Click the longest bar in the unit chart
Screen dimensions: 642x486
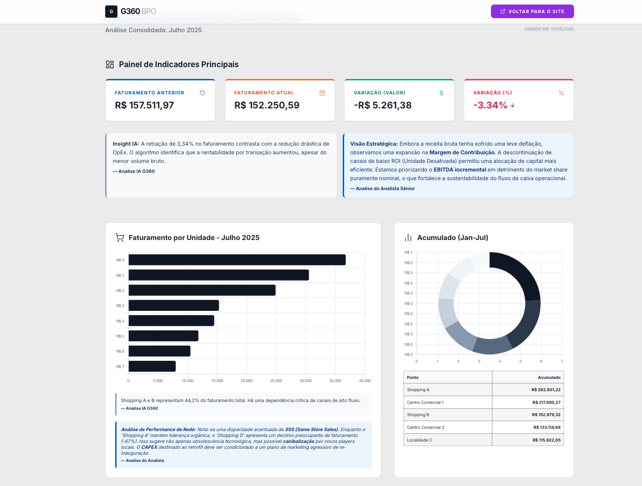(x=237, y=260)
